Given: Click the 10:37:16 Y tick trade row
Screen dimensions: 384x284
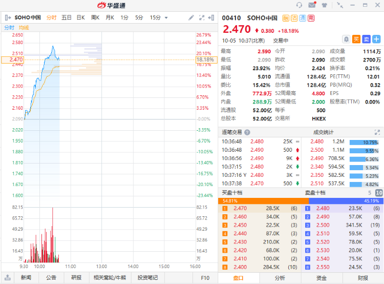Looking at the screenshot, I should click(261, 175).
